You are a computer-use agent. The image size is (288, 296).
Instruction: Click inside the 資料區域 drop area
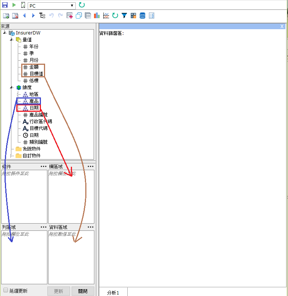tap(71, 257)
